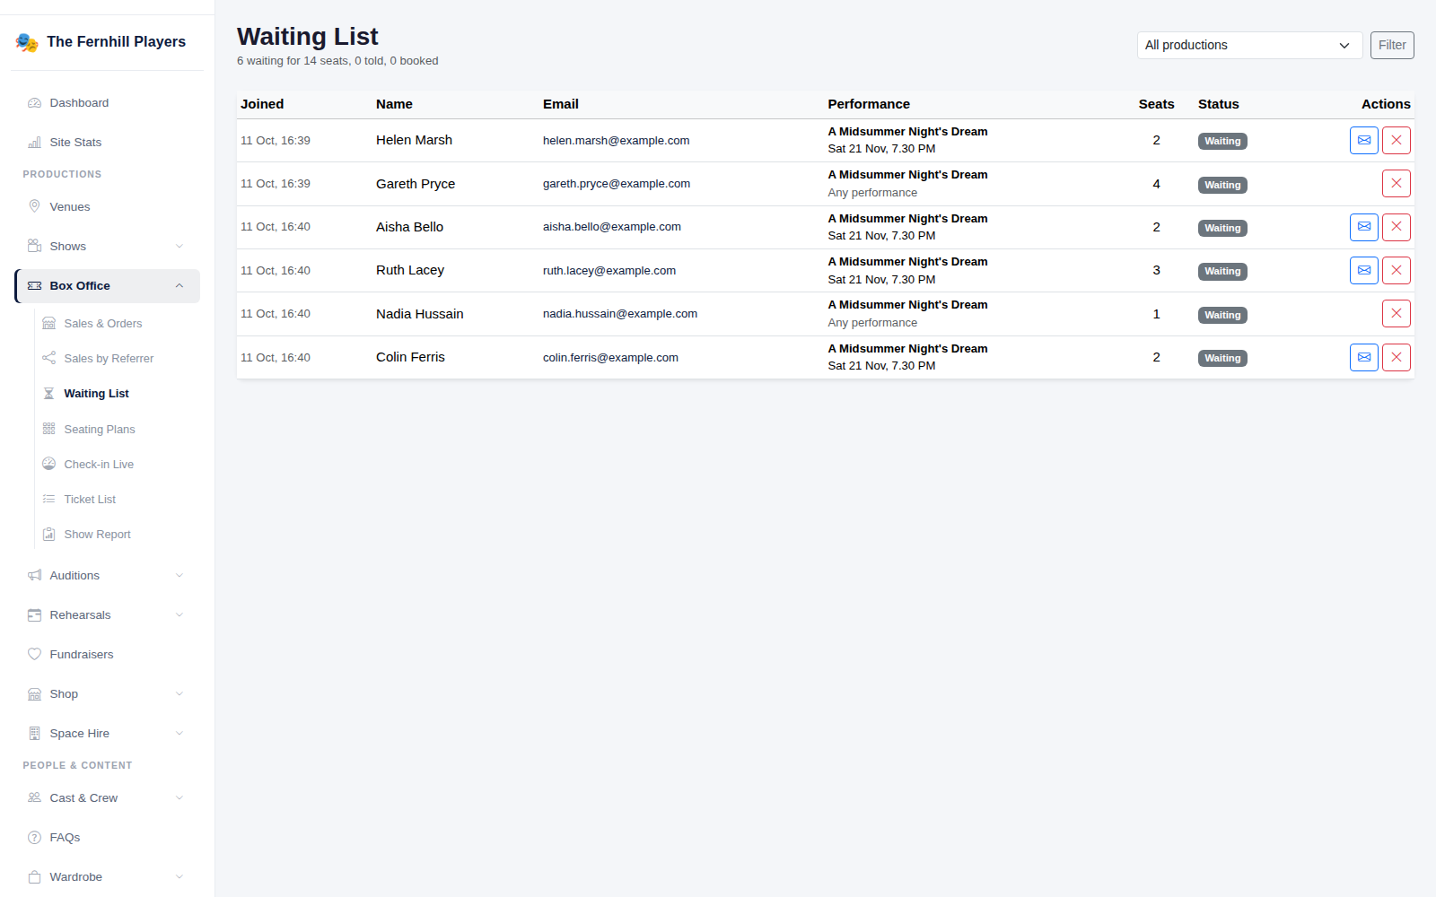This screenshot has width=1436, height=897.
Task: Send email to Ruth Lacey
Action: [1363, 271]
